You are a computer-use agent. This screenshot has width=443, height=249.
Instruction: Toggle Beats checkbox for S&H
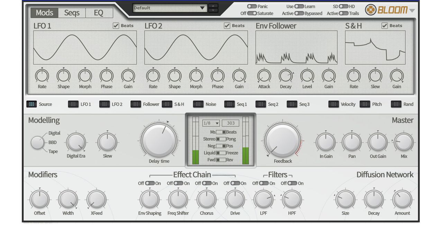point(385,26)
